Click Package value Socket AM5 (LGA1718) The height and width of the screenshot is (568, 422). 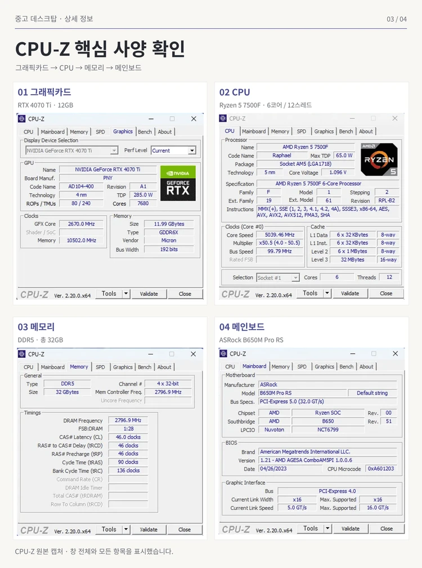click(305, 164)
